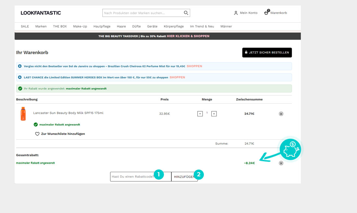Click the checkmark icon in green discount banner
Screen dimensions: 357x213
[x=20, y=89]
